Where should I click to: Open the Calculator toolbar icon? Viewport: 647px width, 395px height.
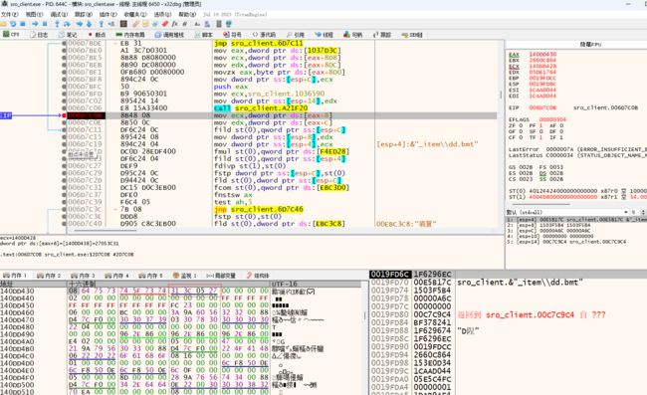219,24
